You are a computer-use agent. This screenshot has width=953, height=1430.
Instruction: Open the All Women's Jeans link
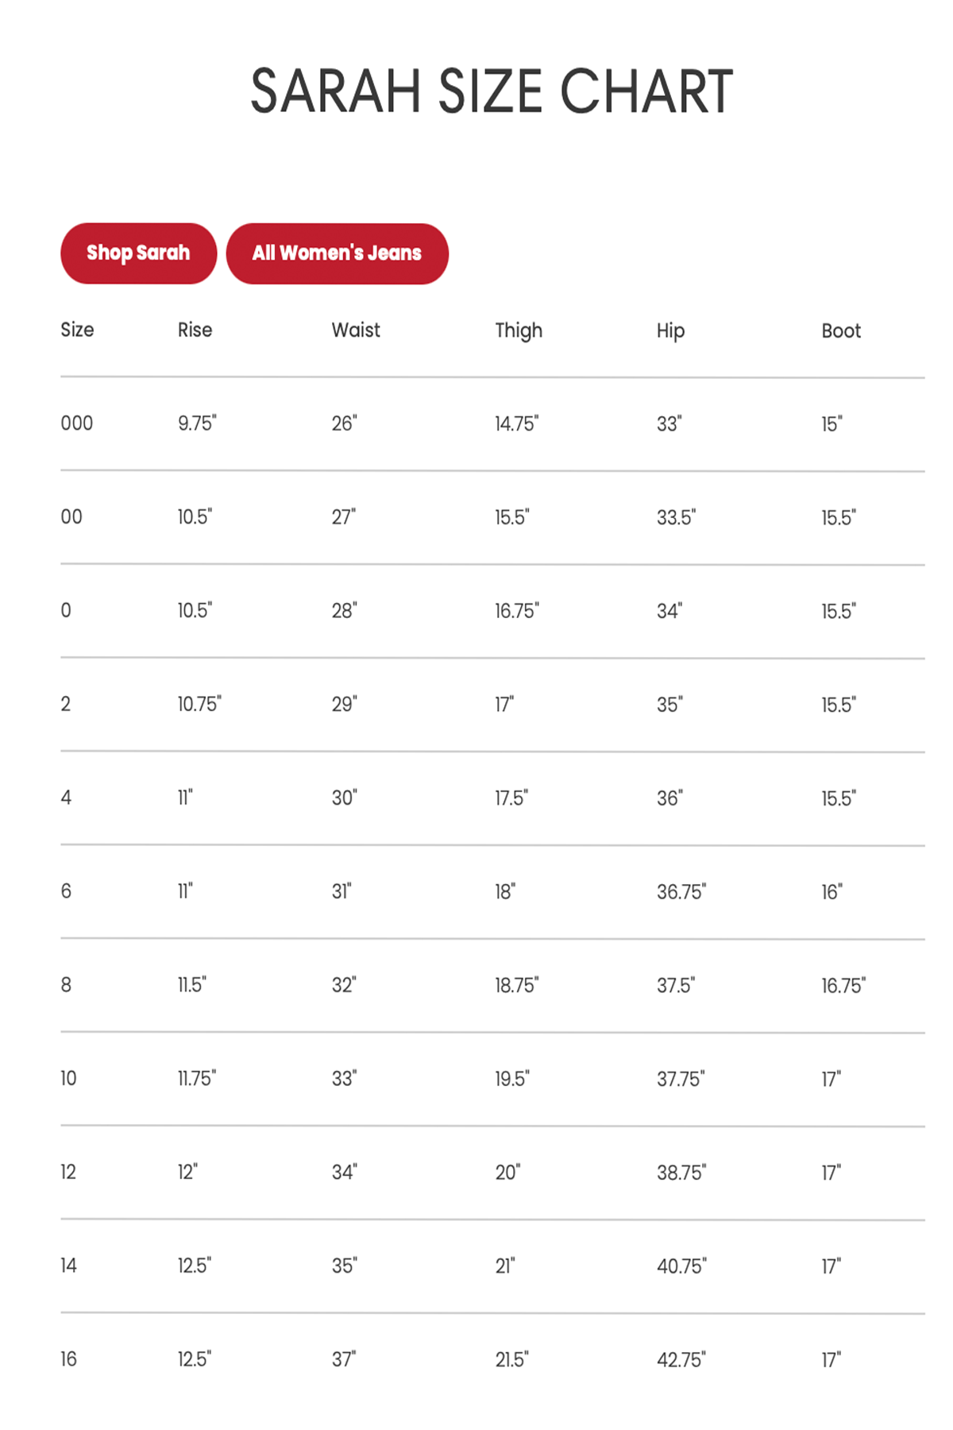click(337, 253)
